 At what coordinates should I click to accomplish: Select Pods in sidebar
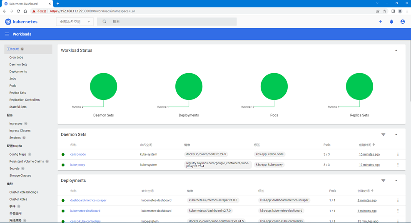(13, 86)
